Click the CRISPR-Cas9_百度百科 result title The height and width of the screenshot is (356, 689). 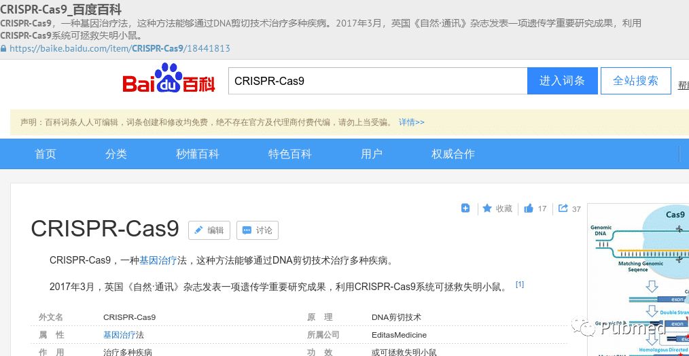tap(60, 10)
